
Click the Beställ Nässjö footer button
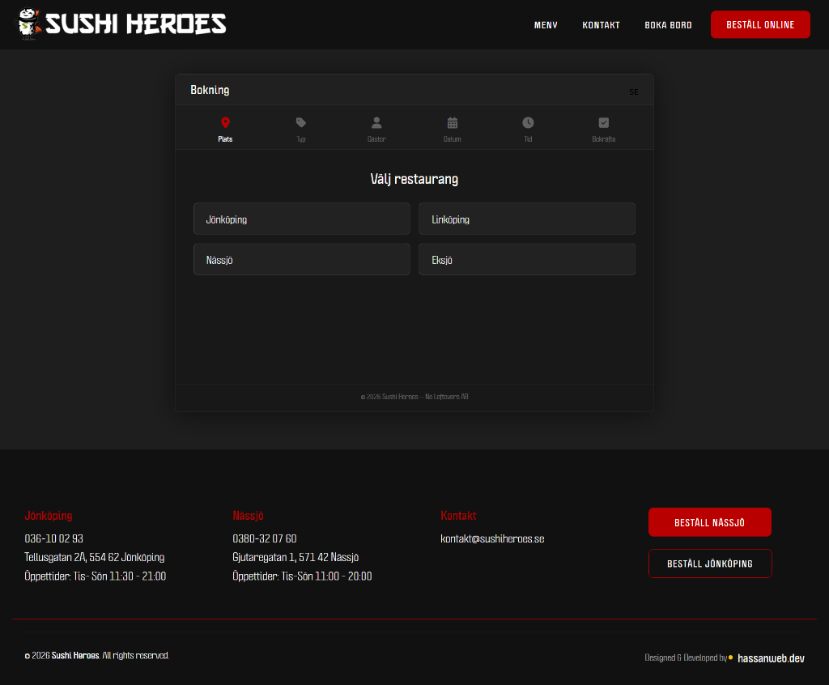(709, 522)
